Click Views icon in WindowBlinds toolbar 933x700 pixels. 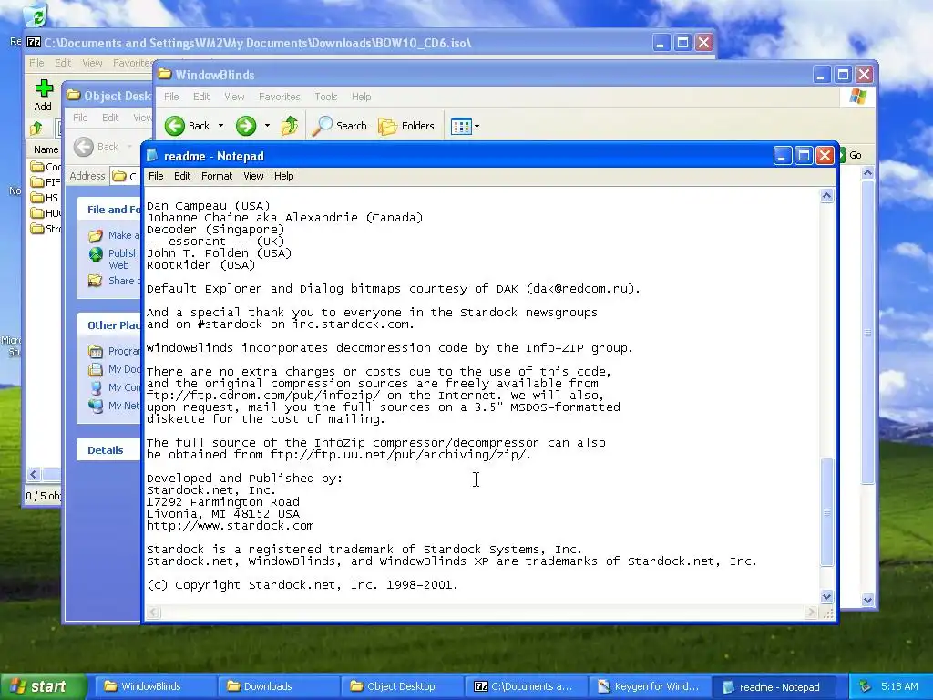[460, 126]
